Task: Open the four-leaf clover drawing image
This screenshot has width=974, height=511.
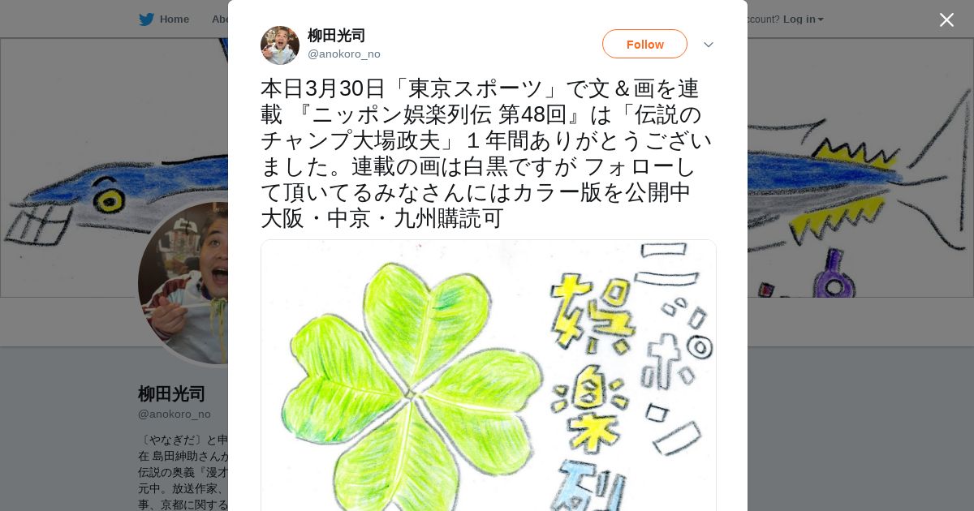Action: (x=489, y=375)
